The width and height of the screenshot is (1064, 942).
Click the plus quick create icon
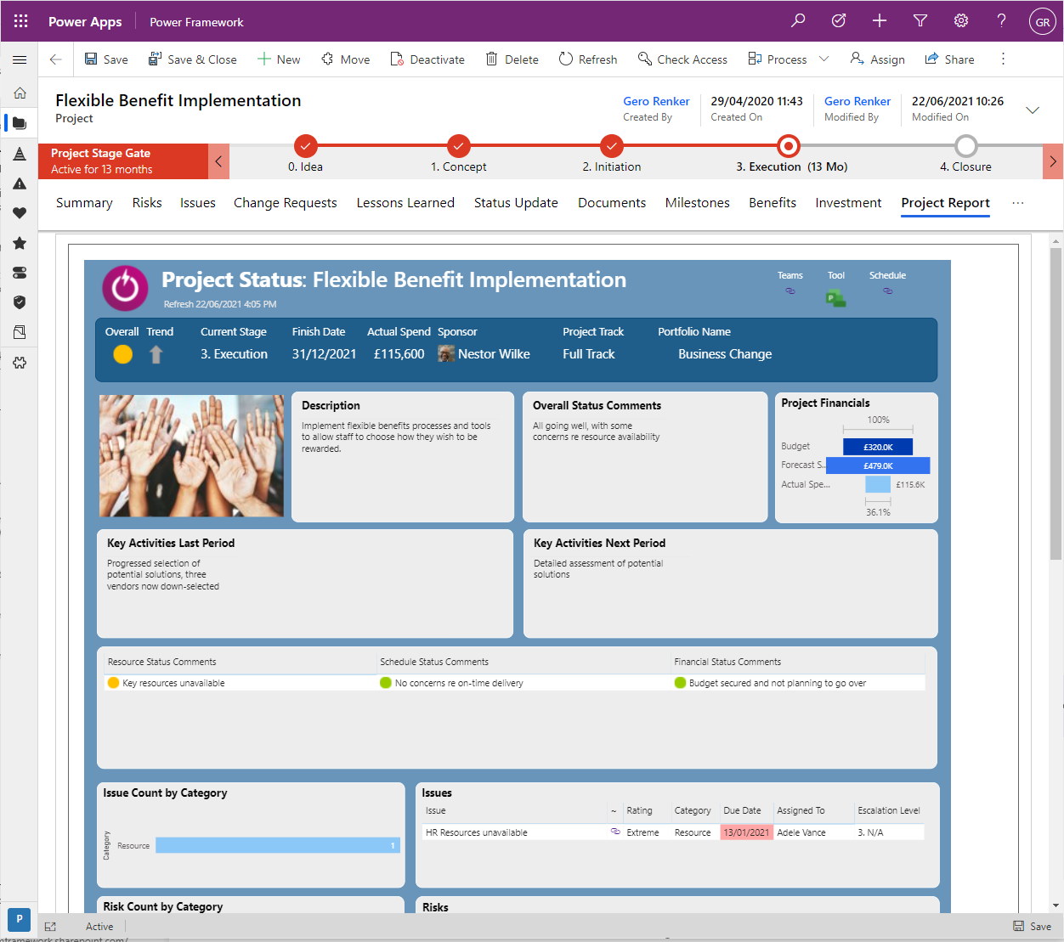(x=880, y=20)
